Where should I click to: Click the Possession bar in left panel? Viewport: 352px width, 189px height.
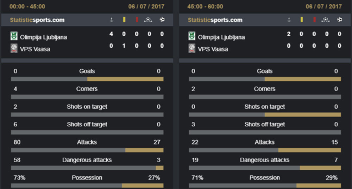click(x=87, y=185)
